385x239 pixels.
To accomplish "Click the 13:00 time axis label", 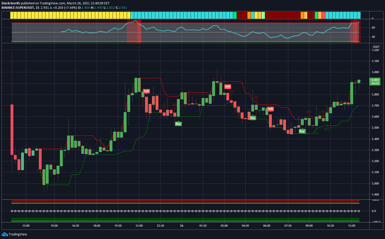I will pos(26,226).
